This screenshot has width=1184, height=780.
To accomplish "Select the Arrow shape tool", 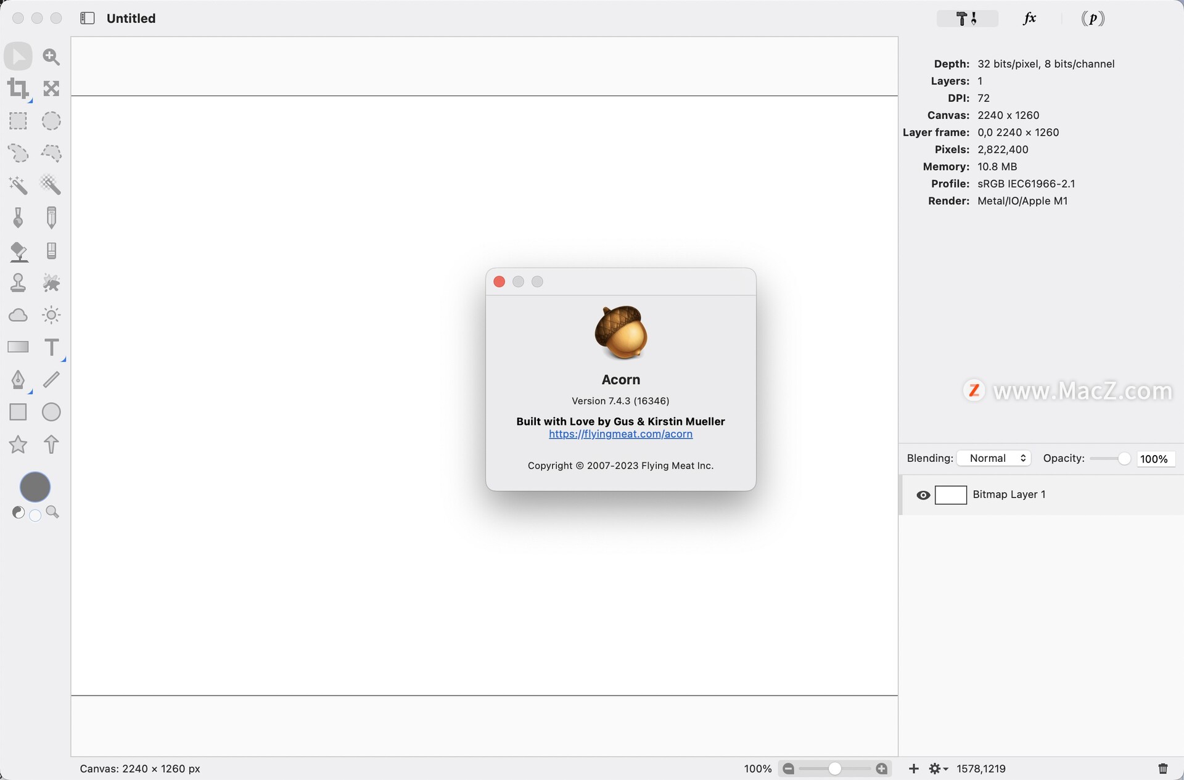I will (x=51, y=445).
